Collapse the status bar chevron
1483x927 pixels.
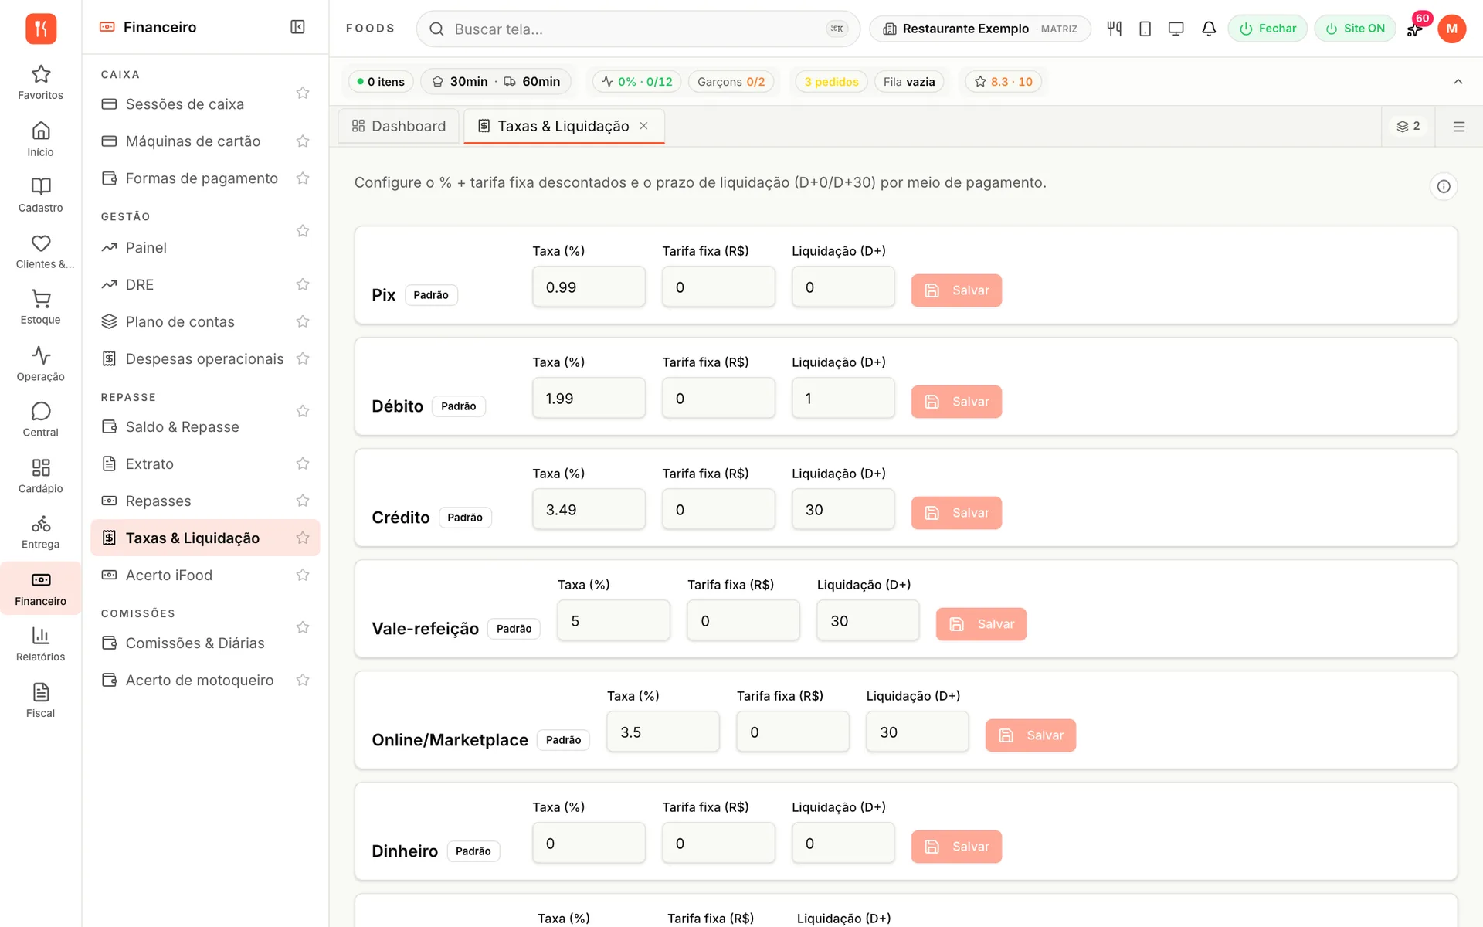coord(1458,81)
